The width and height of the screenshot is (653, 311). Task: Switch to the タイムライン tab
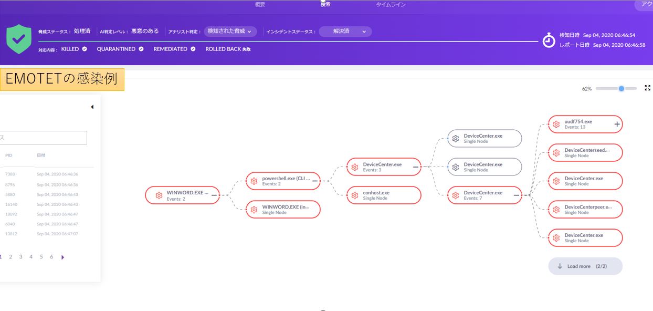(391, 5)
